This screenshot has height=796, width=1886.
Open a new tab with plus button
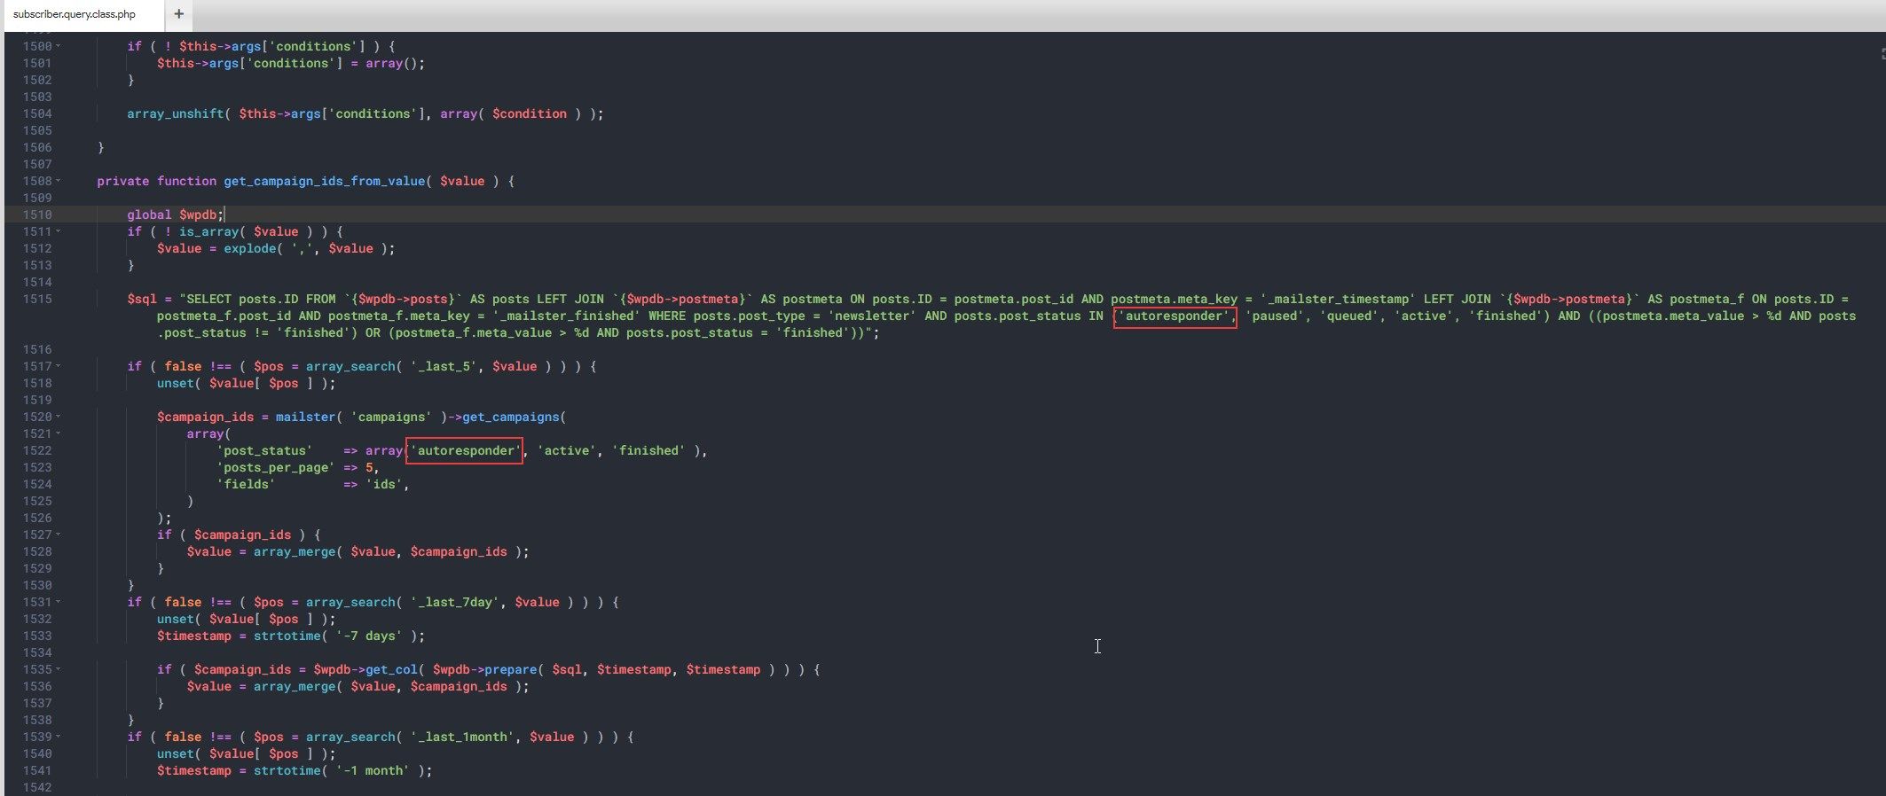[178, 13]
